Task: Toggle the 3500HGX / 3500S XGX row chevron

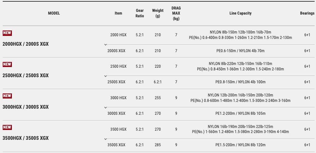Action: (105, 139)
